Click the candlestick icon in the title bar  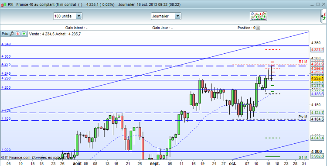3,4
